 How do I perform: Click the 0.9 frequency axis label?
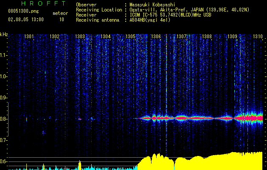pos(3,98)
